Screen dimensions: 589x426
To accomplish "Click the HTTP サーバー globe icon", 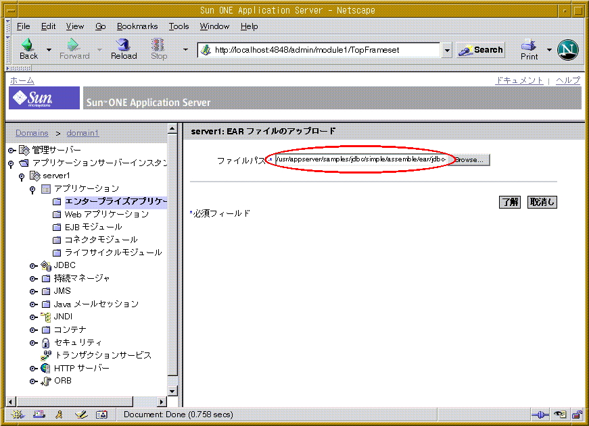I will [x=45, y=368].
